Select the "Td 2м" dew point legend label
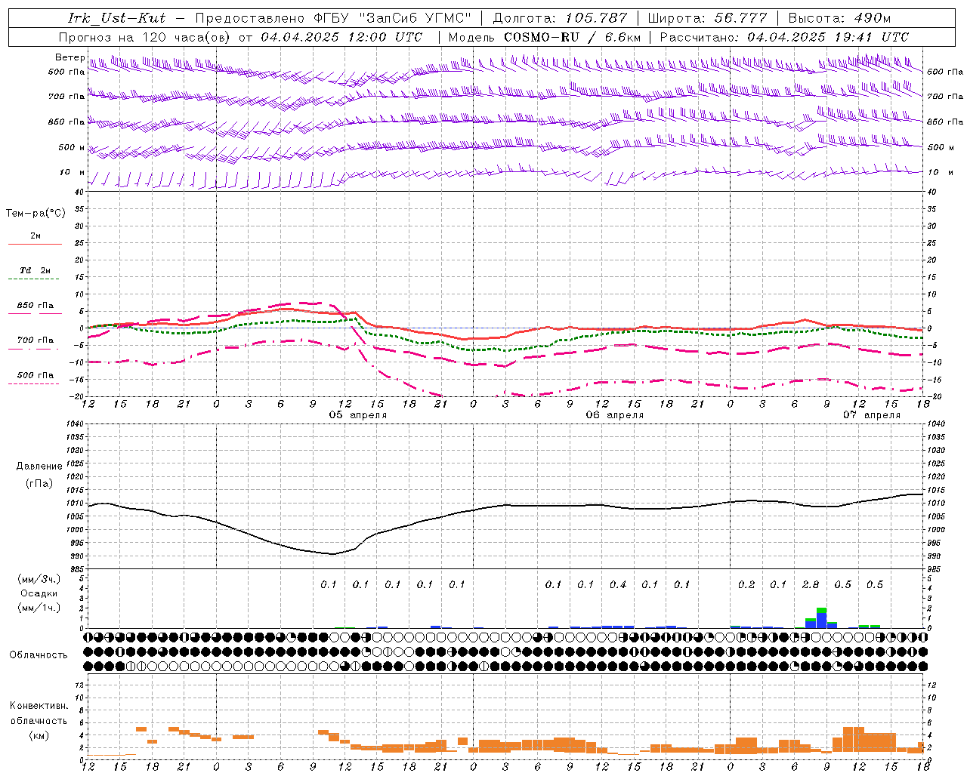Image resolution: width=967 pixels, height=773 pixels. point(36,270)
